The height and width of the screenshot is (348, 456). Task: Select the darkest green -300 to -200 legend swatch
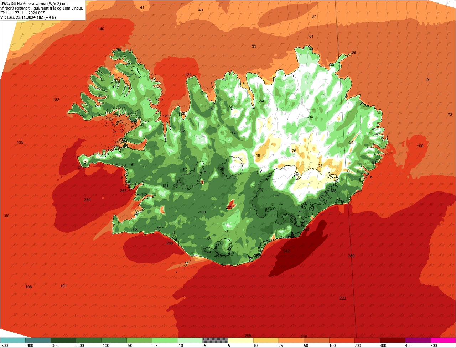coord(63,340)
